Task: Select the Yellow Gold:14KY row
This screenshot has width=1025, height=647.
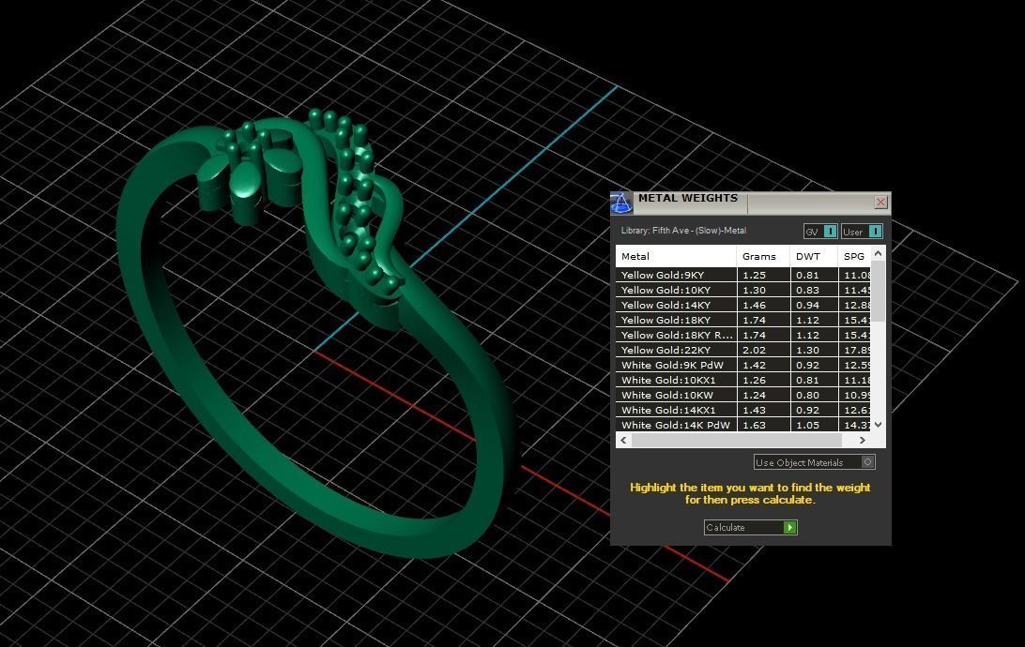Action: coord(742,305)
